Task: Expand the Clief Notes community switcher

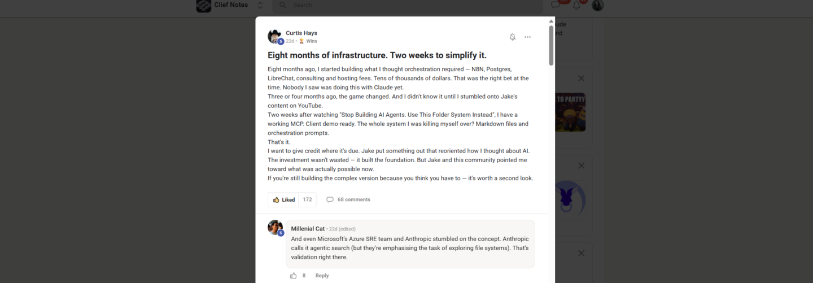Action: point(260,5)
